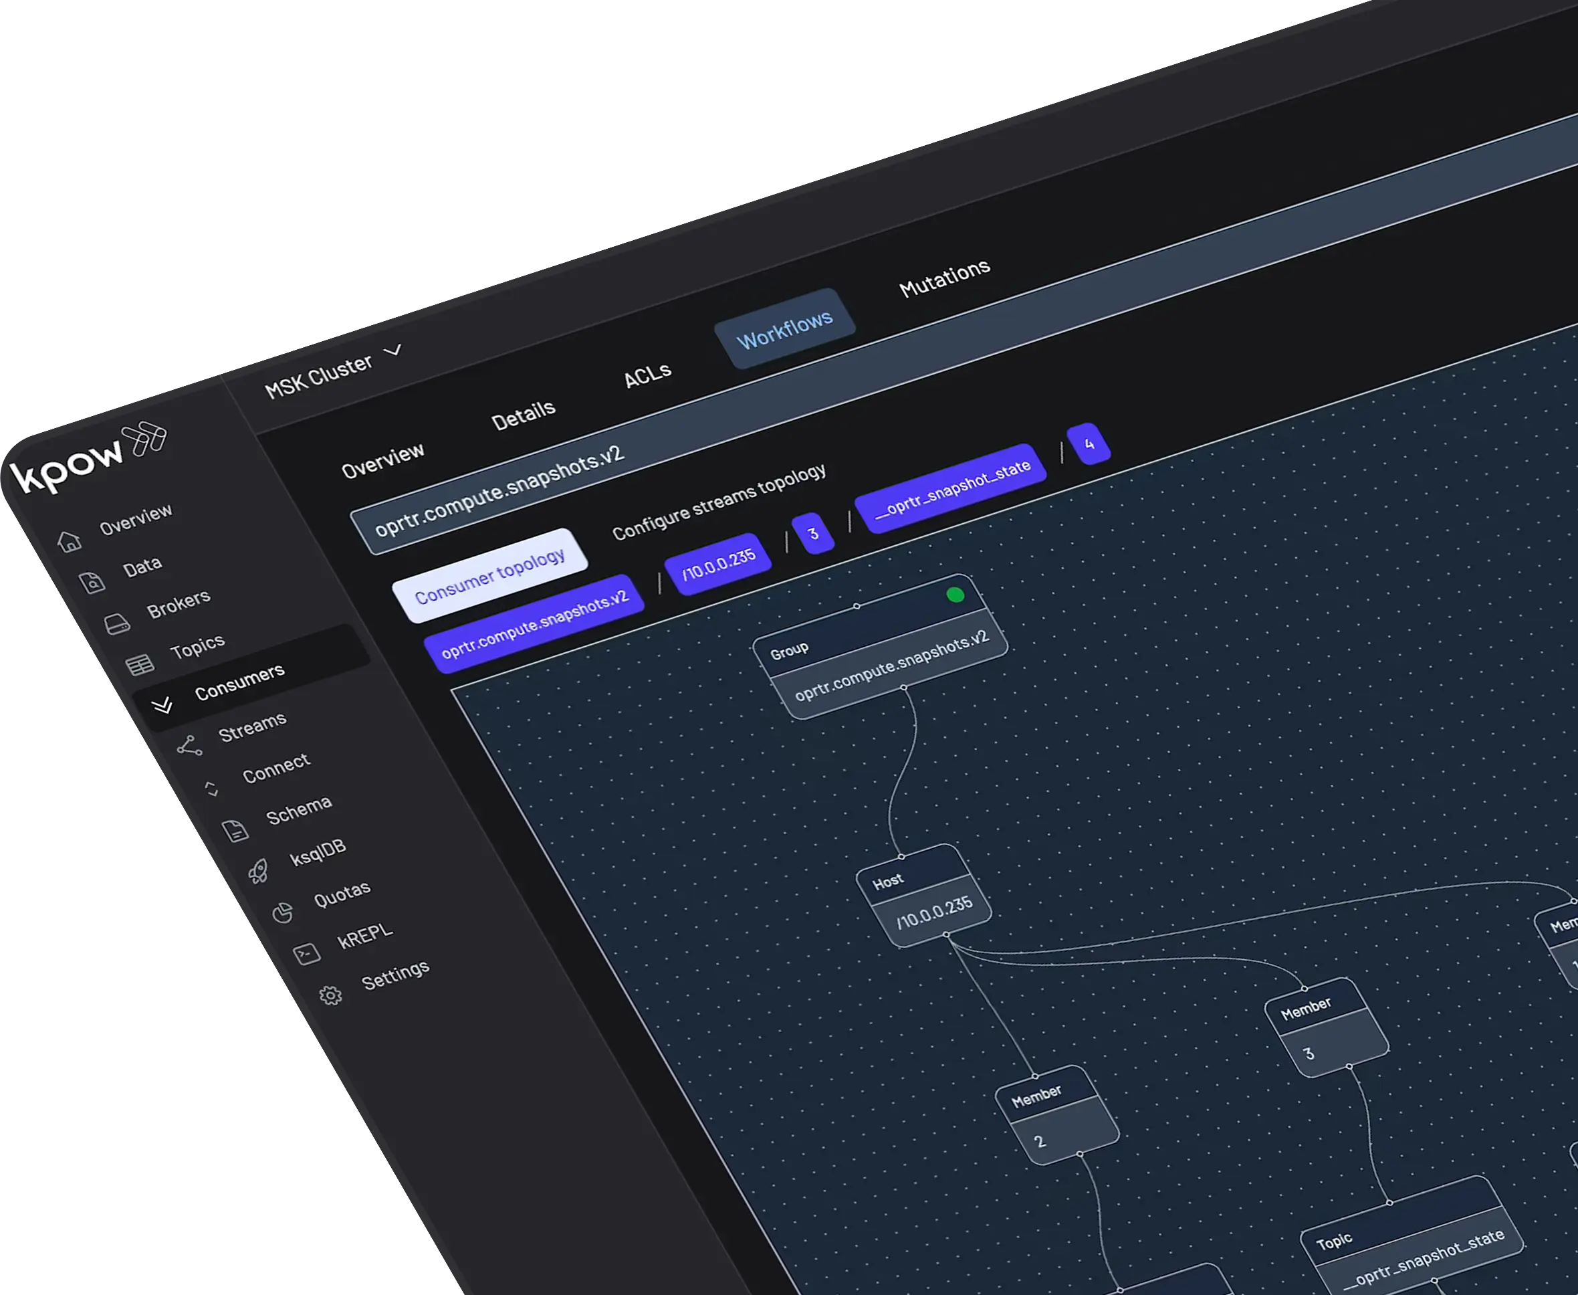Click the Brokers drive icon
The image size is (1578, 1295).
click(x=116, y=624)
